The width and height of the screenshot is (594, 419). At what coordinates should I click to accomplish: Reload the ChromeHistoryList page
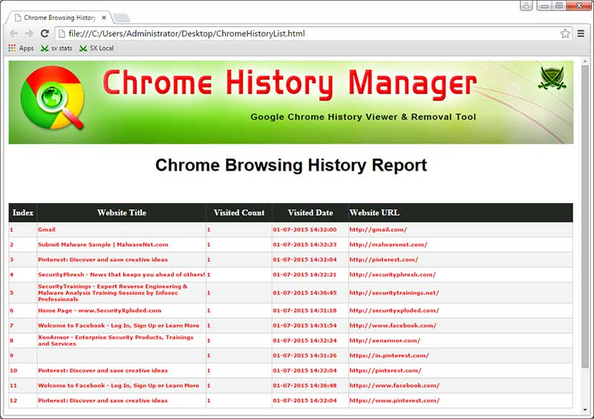(45, 33)
